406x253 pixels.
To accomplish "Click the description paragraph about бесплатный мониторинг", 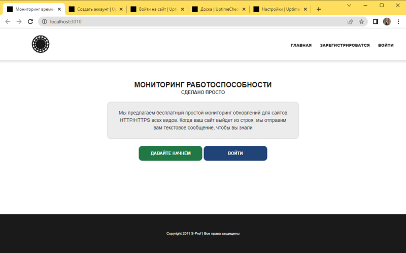I will pyautogui.click(x=203, y=120).
